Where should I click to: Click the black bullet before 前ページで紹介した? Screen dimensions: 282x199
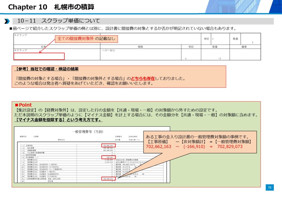coord(11,28)
